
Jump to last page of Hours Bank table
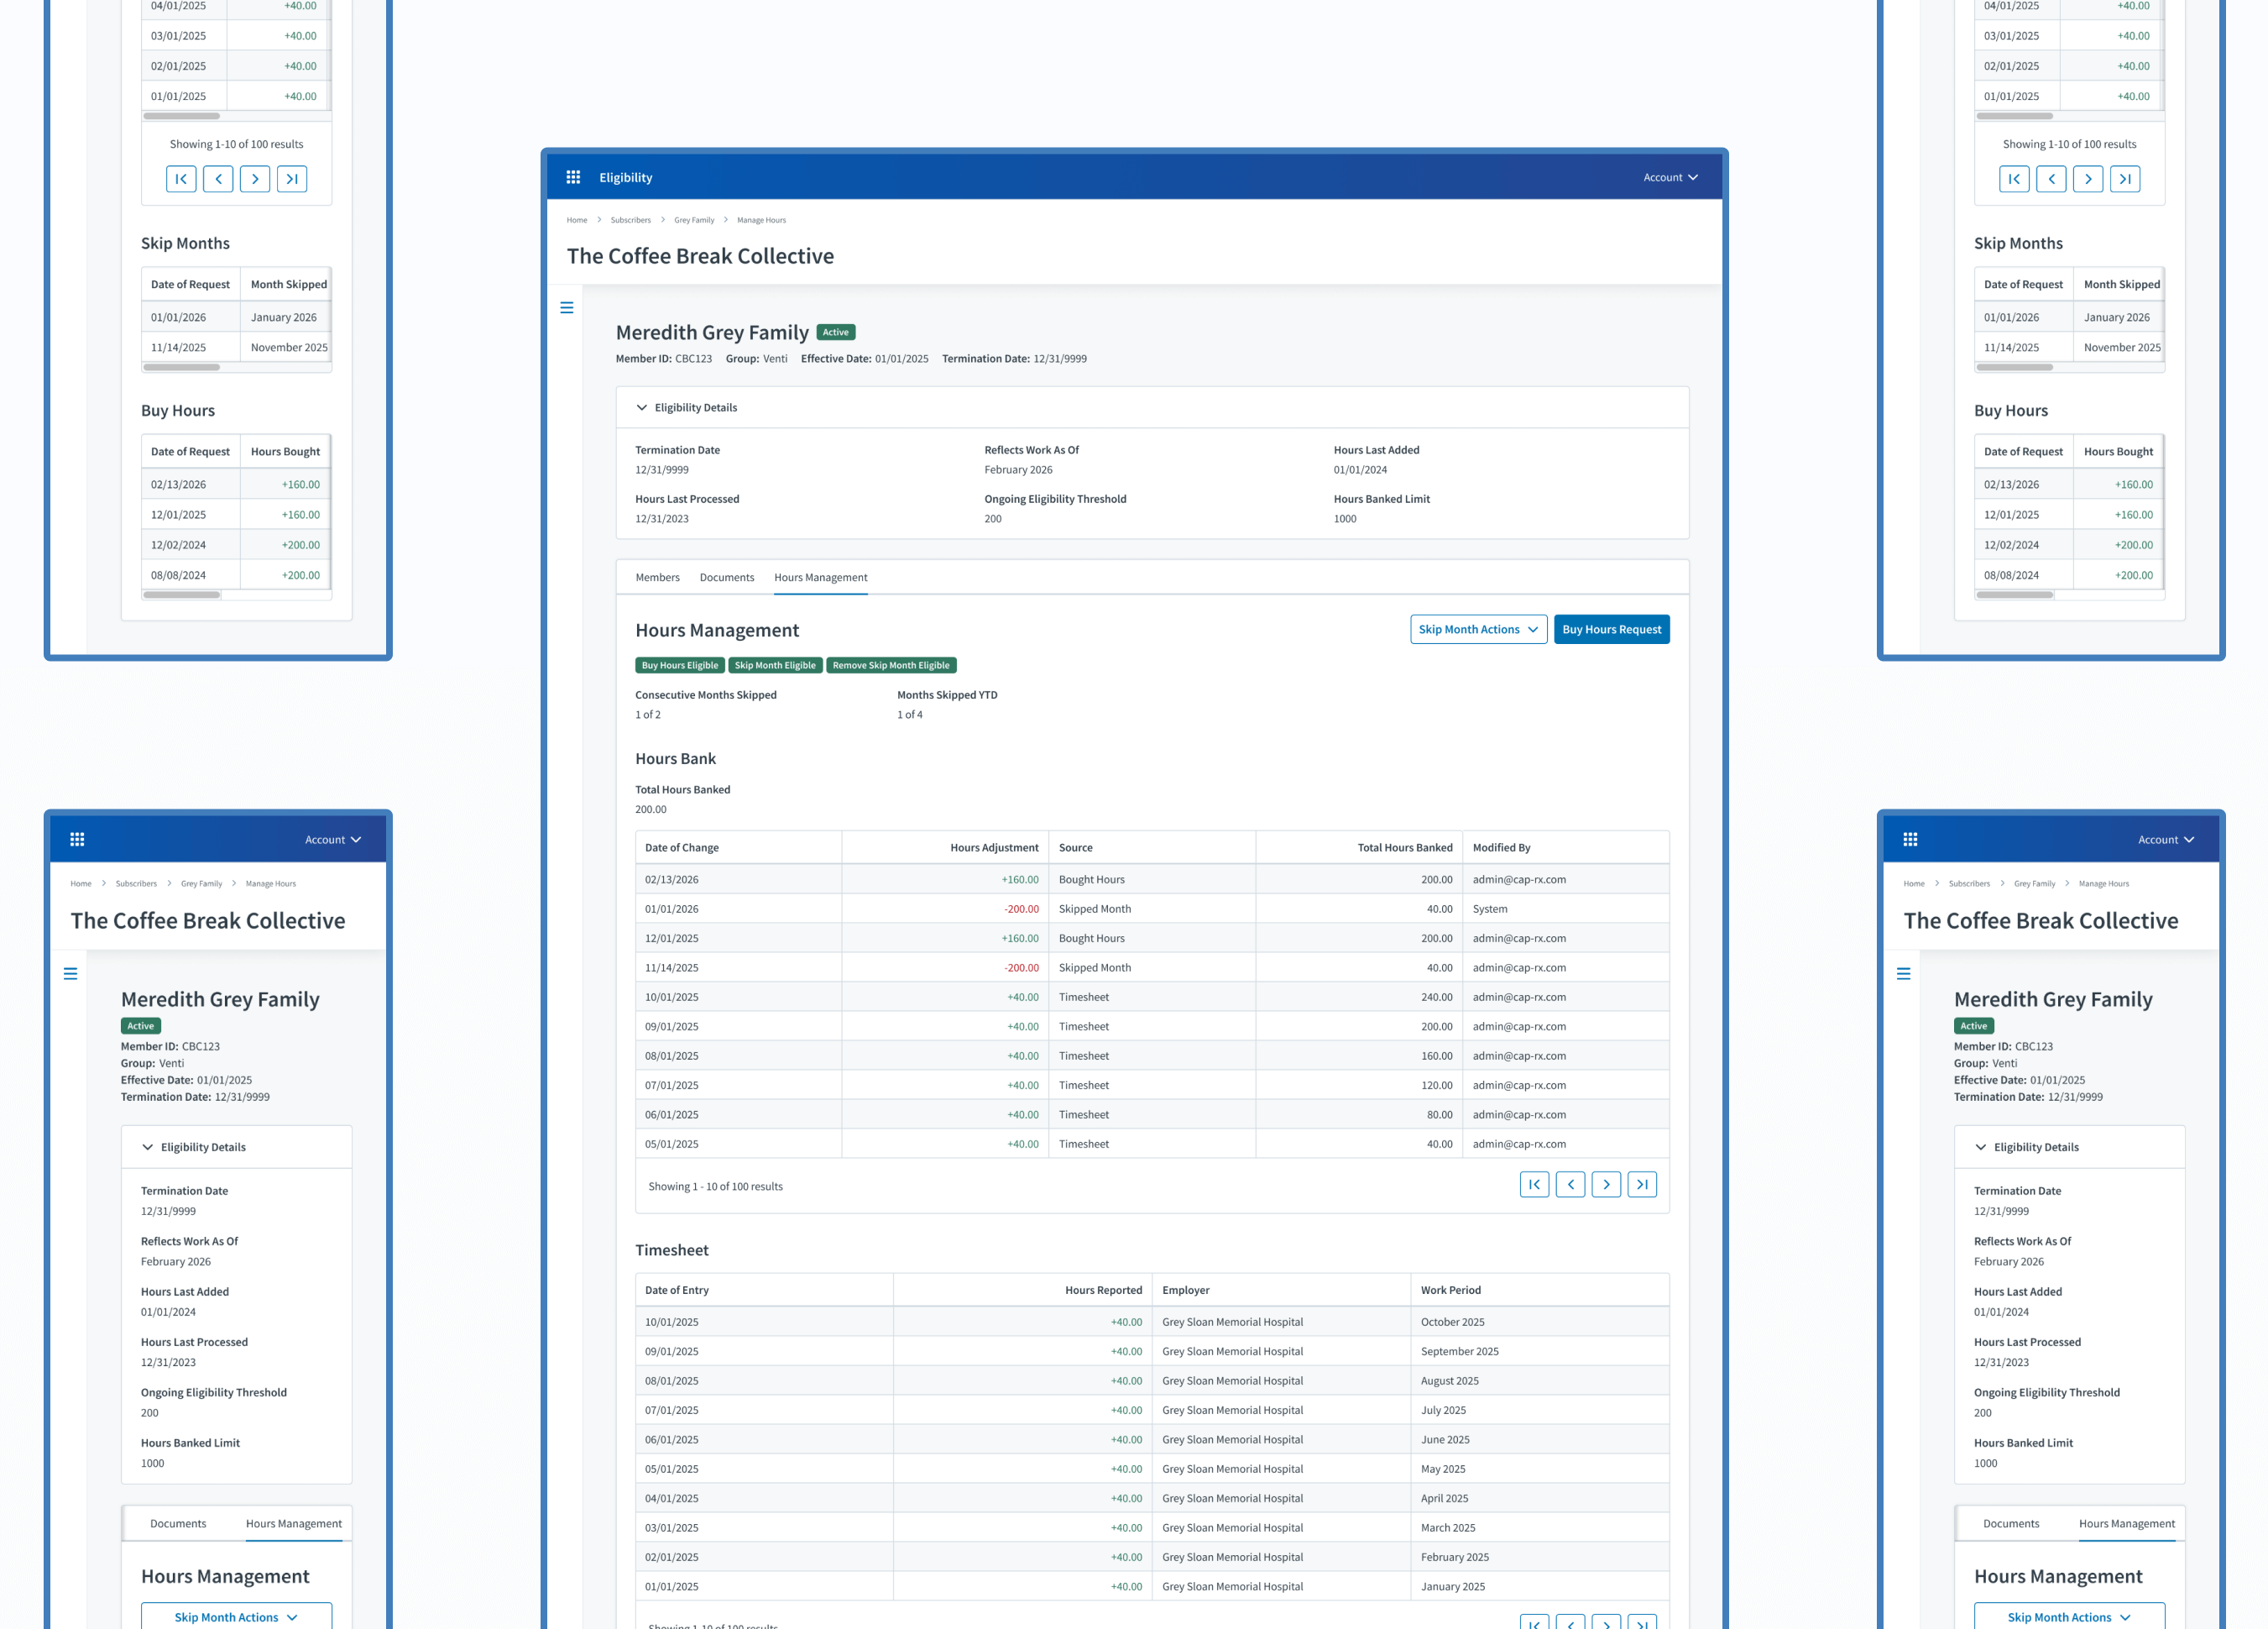pyautogui.click(x=1642, y=1185)
